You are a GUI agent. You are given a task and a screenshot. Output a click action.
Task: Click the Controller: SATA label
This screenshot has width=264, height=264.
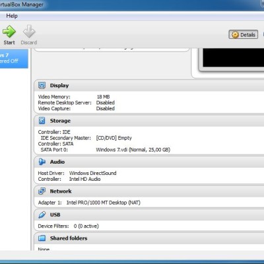pos(55,144)
